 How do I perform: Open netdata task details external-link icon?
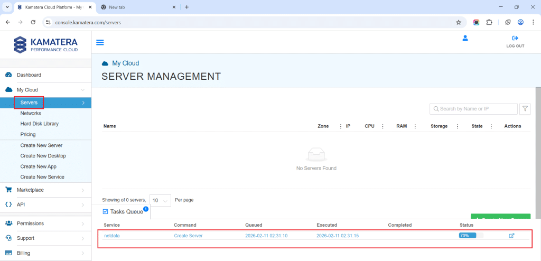coord(511,236)
